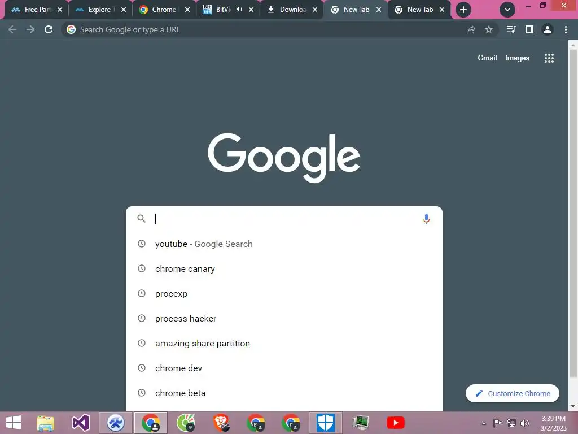The width and height of the screenshot is (578, 434).
Task: Open the tab search dropdown arrow
Action: tap(507, 10)
